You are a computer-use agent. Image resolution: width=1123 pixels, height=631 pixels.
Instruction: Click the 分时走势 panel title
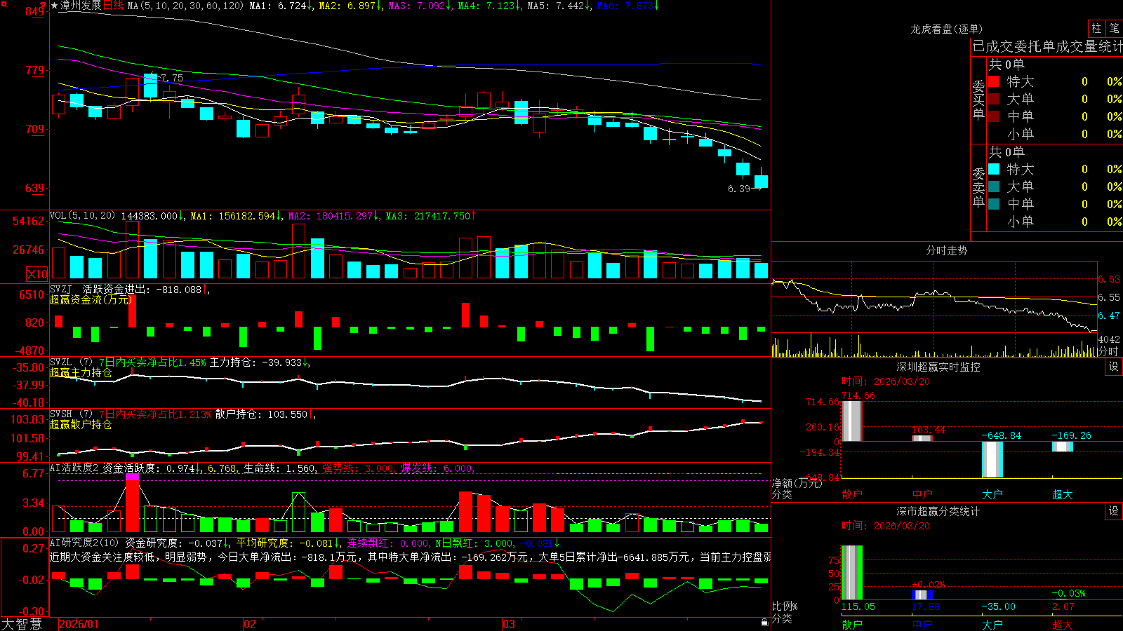946,250
